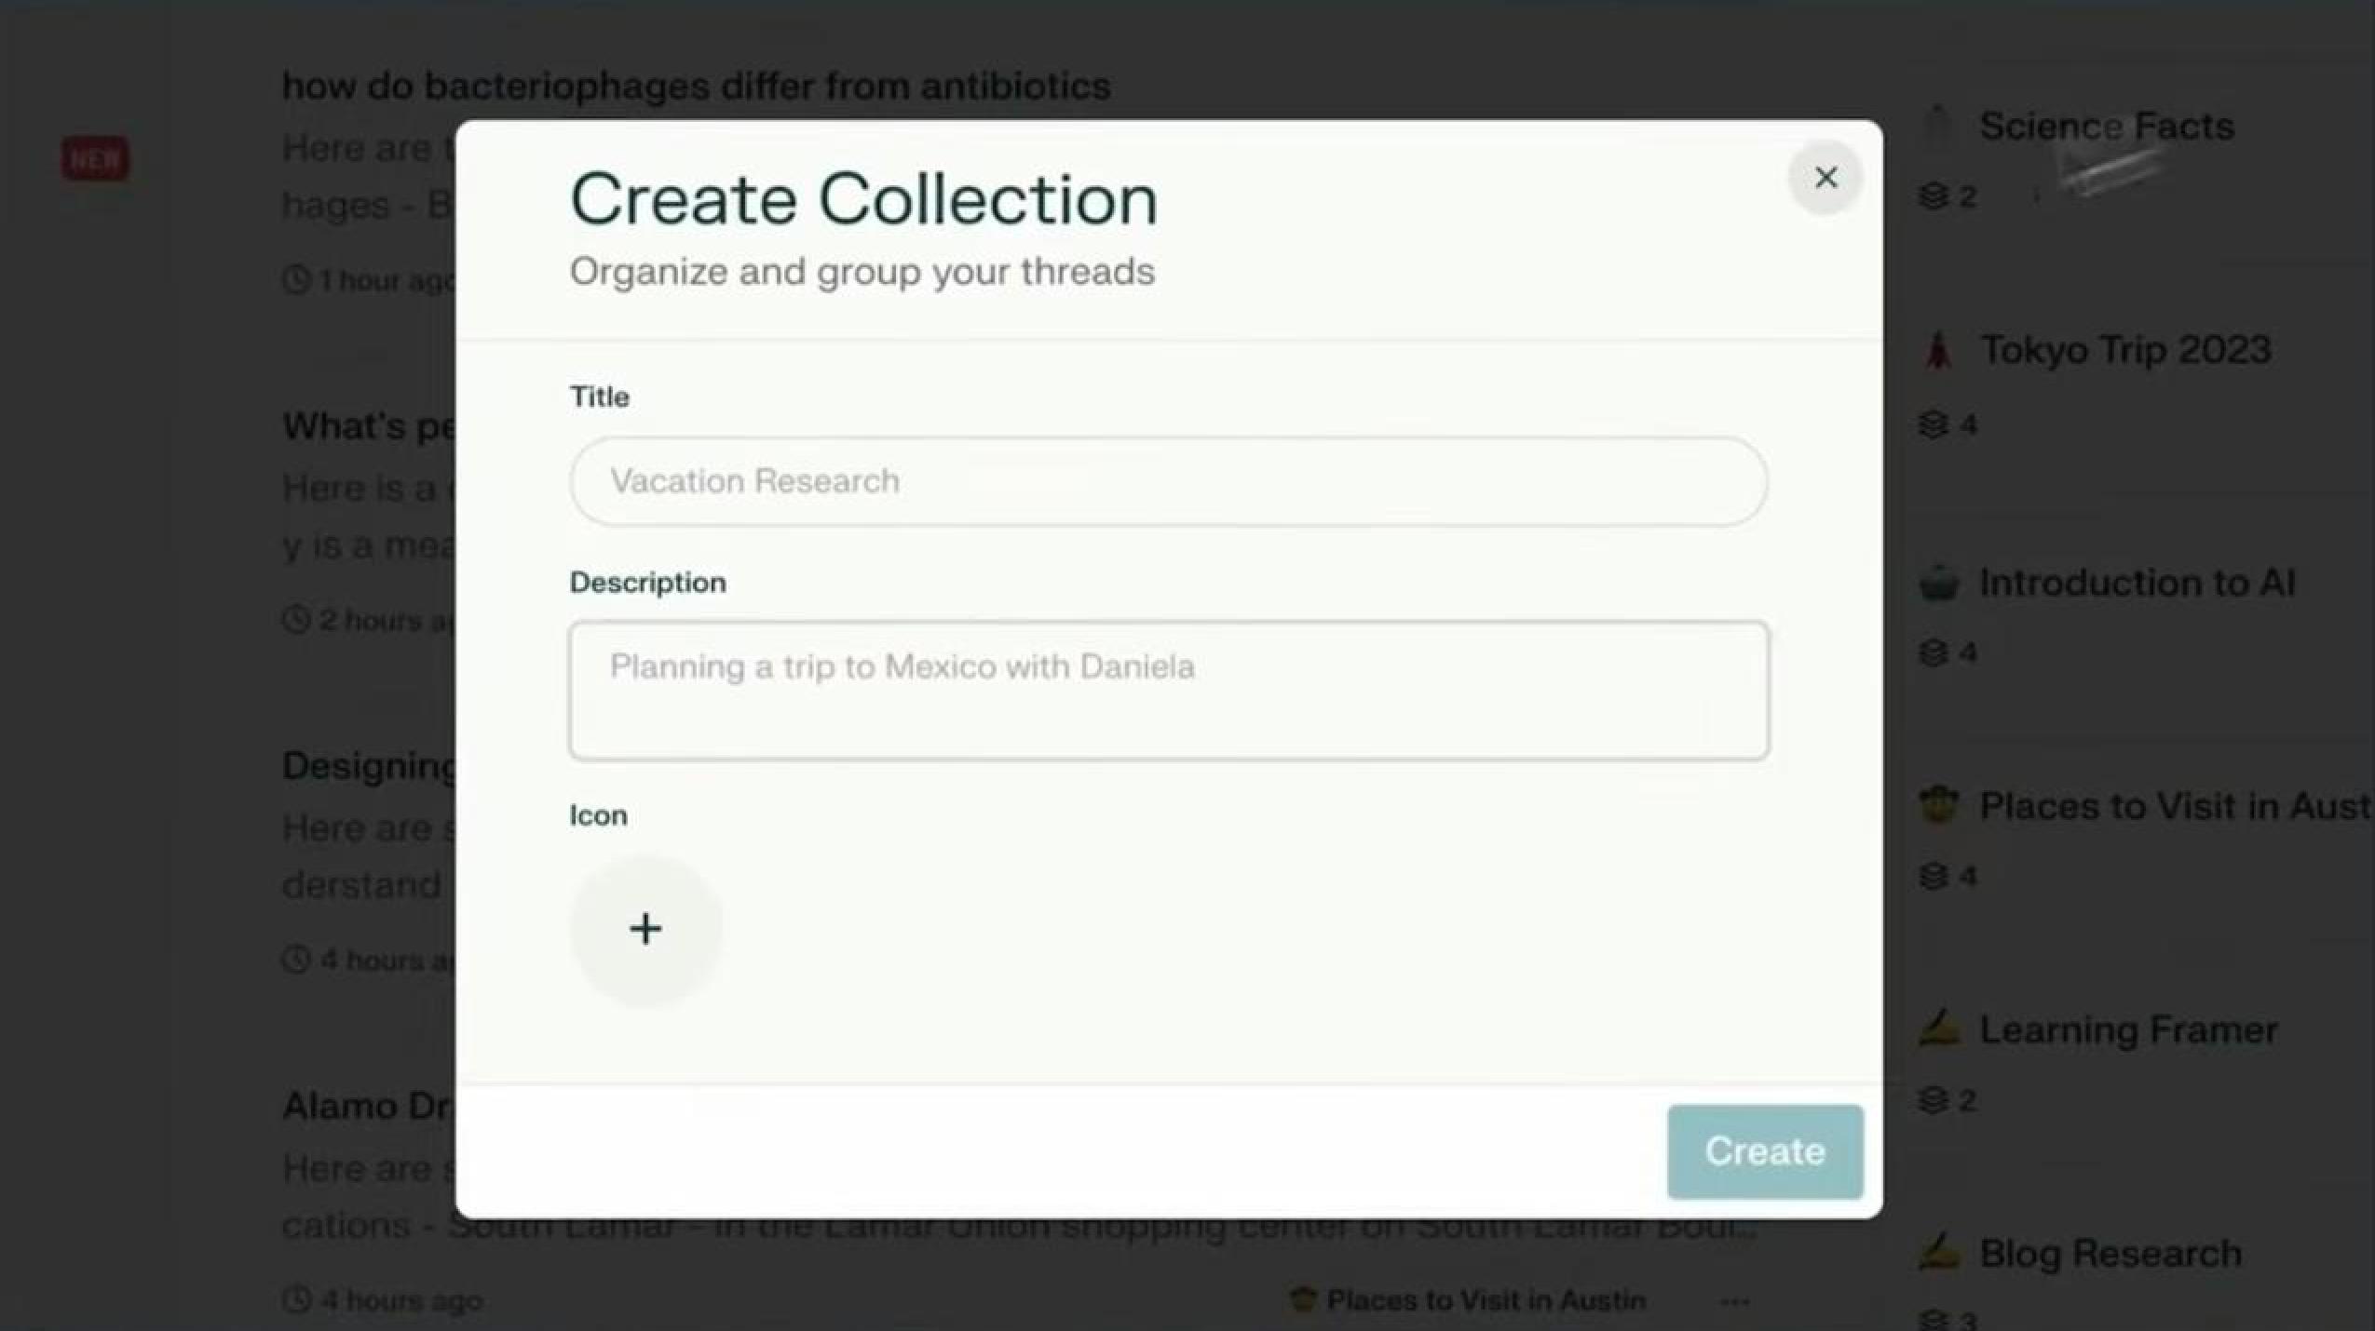Select the Tokyo Trip 2023 collection
This screenshot has height=1331, width=2375.
click(x=2124, y=349)
